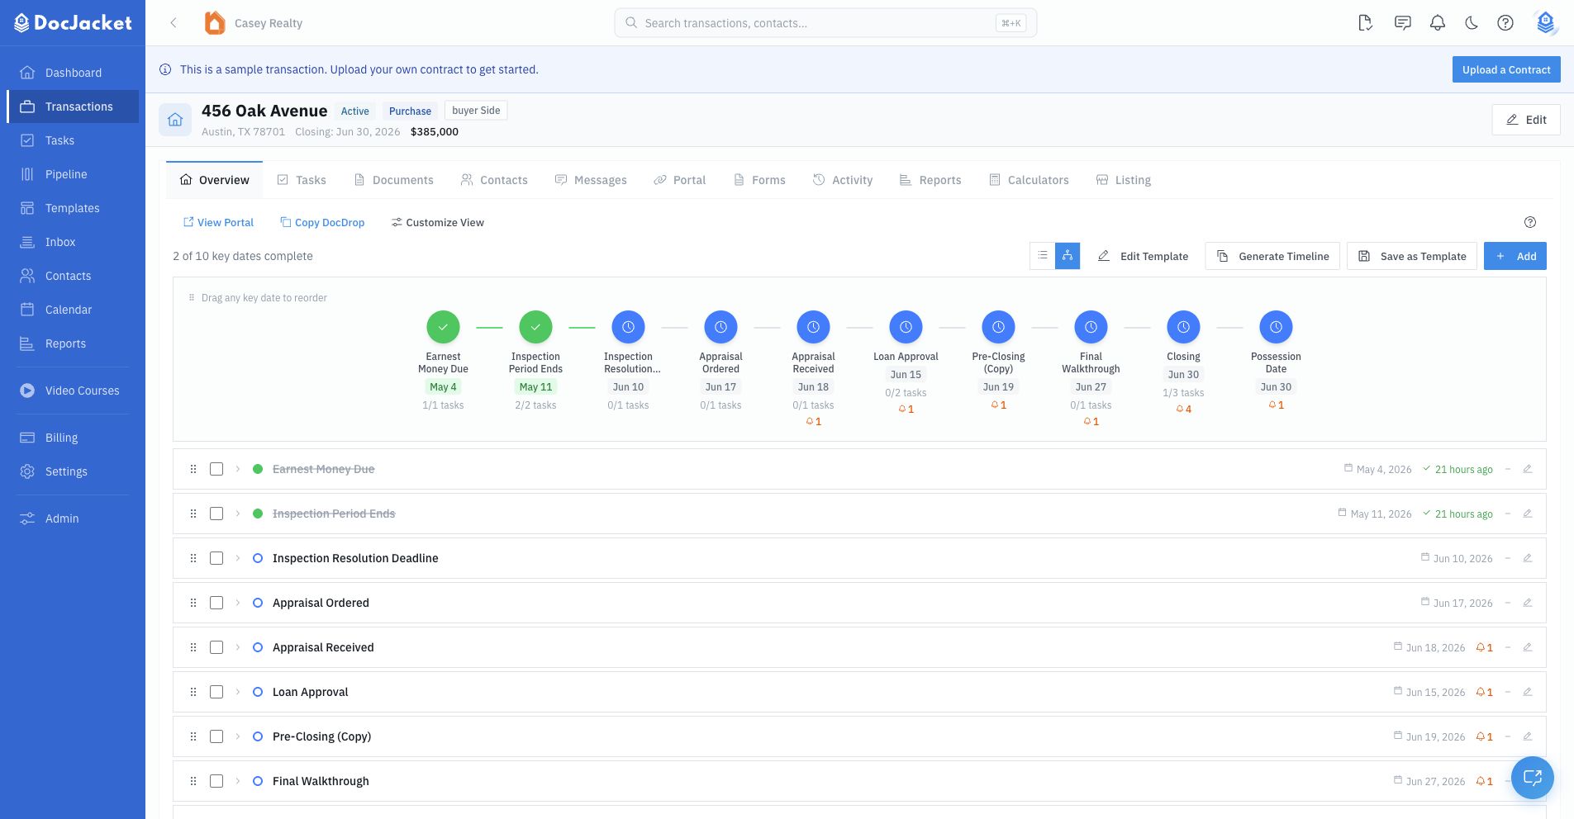This screenshot has height=819, width=1574.
Task: Switch to the Calculators tab
Action: (1029, 180)
